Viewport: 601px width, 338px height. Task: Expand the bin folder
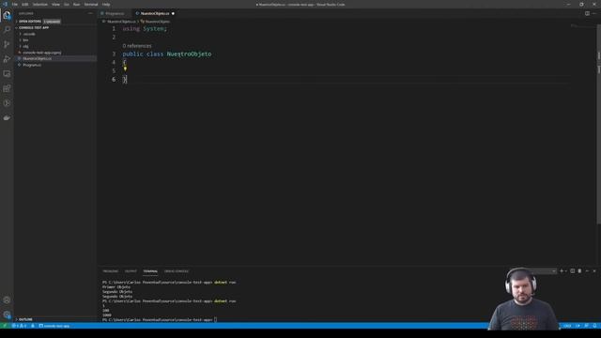point(25,40)
